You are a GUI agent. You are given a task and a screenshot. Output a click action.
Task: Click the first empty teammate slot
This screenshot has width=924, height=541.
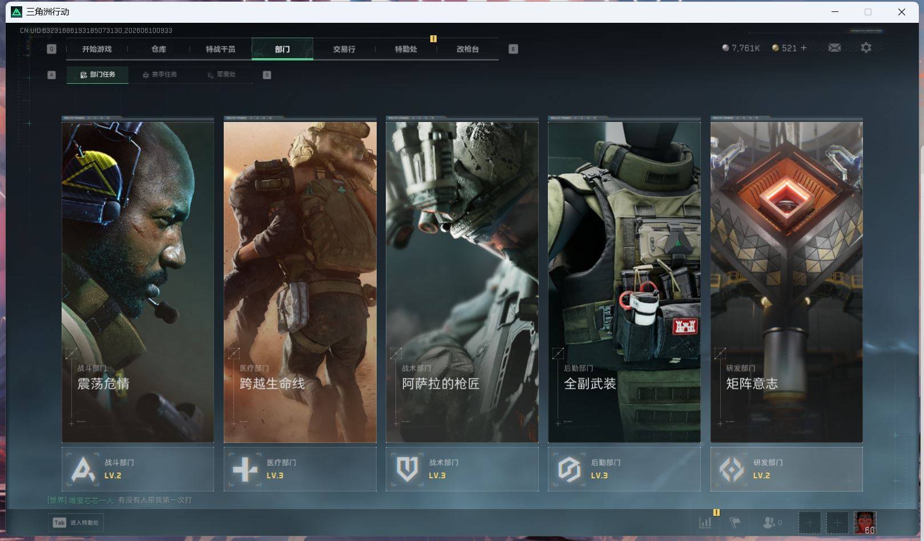809,523
